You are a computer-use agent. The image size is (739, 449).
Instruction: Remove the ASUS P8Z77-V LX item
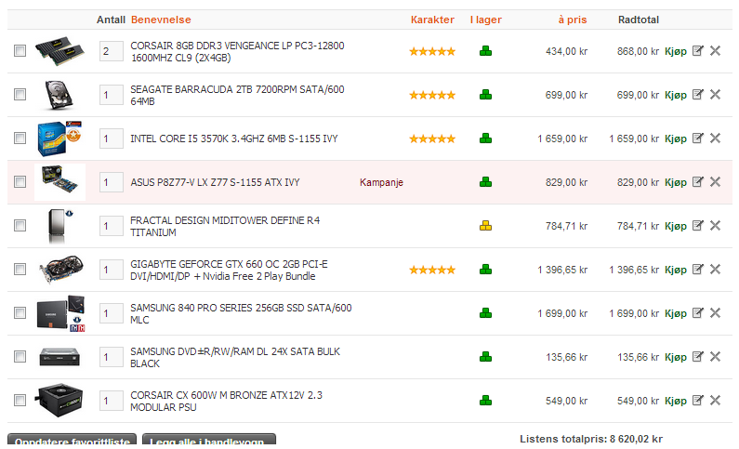(715, 182)
